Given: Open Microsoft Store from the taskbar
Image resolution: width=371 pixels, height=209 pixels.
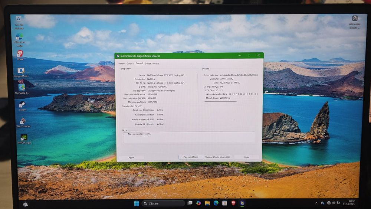Looking at the screenshot, I should (x=224, y=203).
